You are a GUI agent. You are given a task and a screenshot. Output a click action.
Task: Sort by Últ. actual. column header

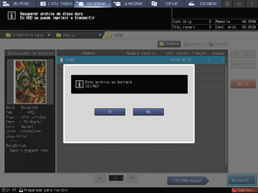tap(180, 53)
